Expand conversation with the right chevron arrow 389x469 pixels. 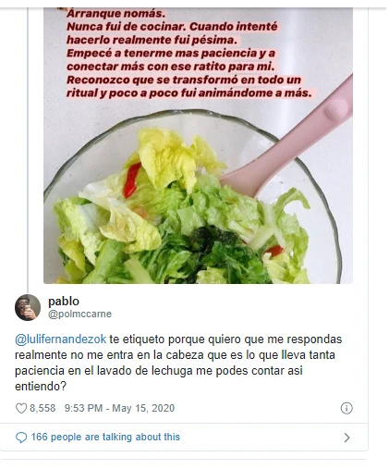tap(346, 438)
